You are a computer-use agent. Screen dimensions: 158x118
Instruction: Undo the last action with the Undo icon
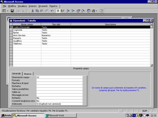(x=52, y=11)
